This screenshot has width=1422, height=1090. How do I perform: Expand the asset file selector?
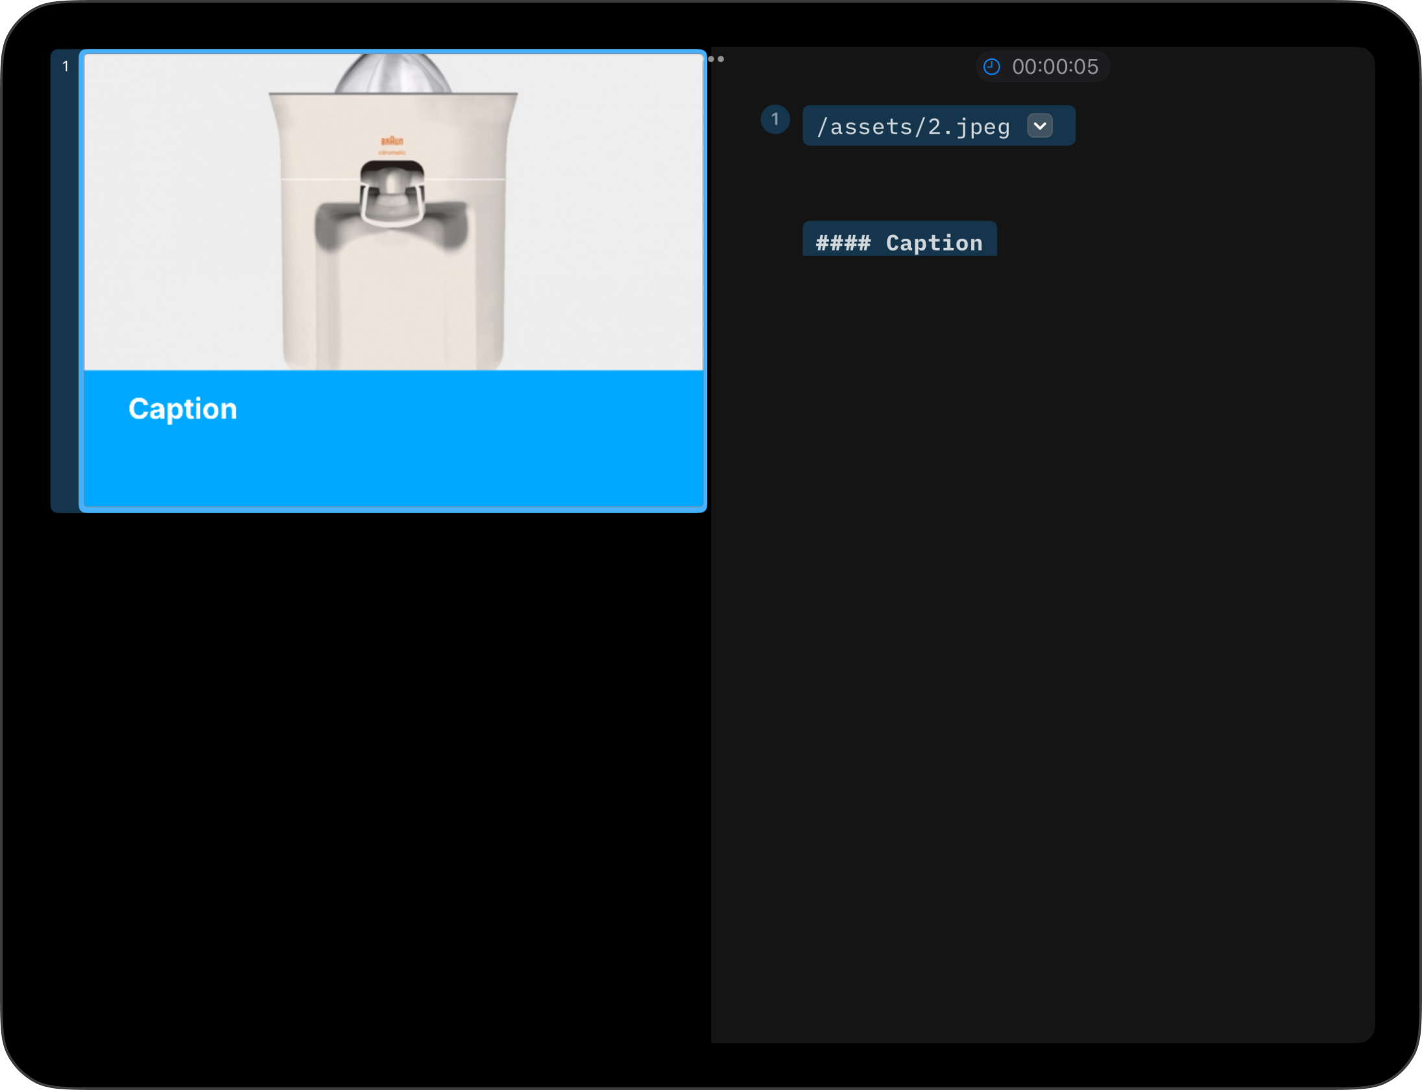tap(1041, 126)
